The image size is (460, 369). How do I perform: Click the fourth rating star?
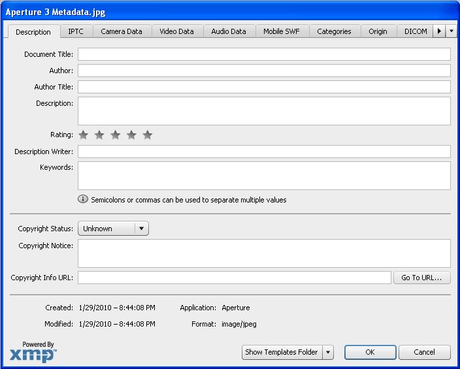(x=131, y=135)
